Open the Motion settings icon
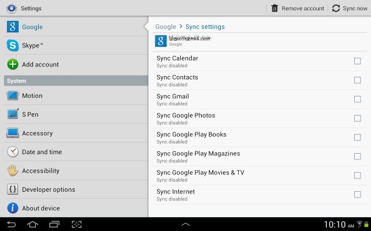The height and width of the screenshot is (231, 371). pos(13,95)
